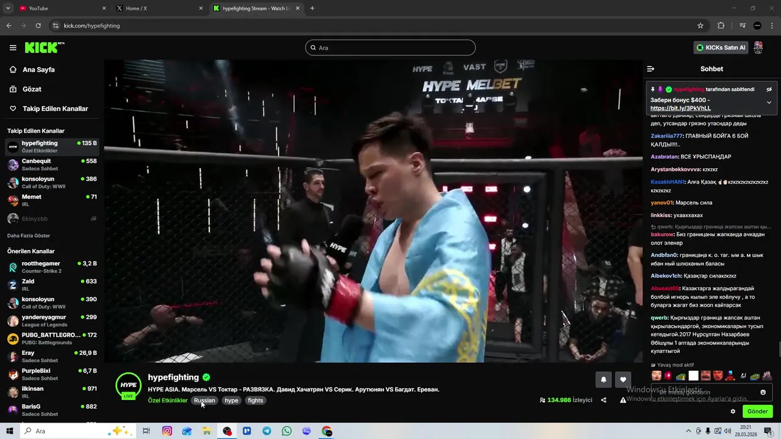The width and height of the screenshot is (781, 439).
Task: Hide the pinned chat message
Action: 769,90
